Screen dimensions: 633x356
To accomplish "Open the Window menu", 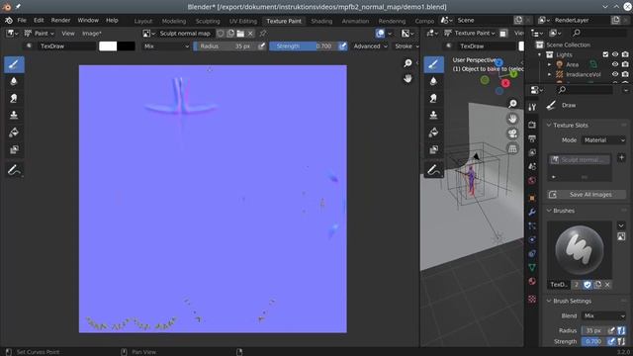I will pyautogui.click(x=88, y=20).
